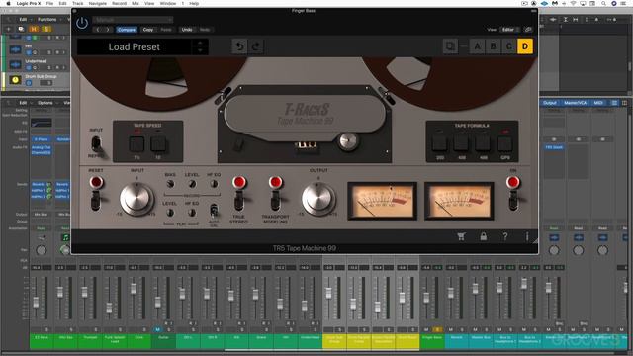Open the question mark help icon
Viewport: 633px width, 356px height.
coord(505,237)
